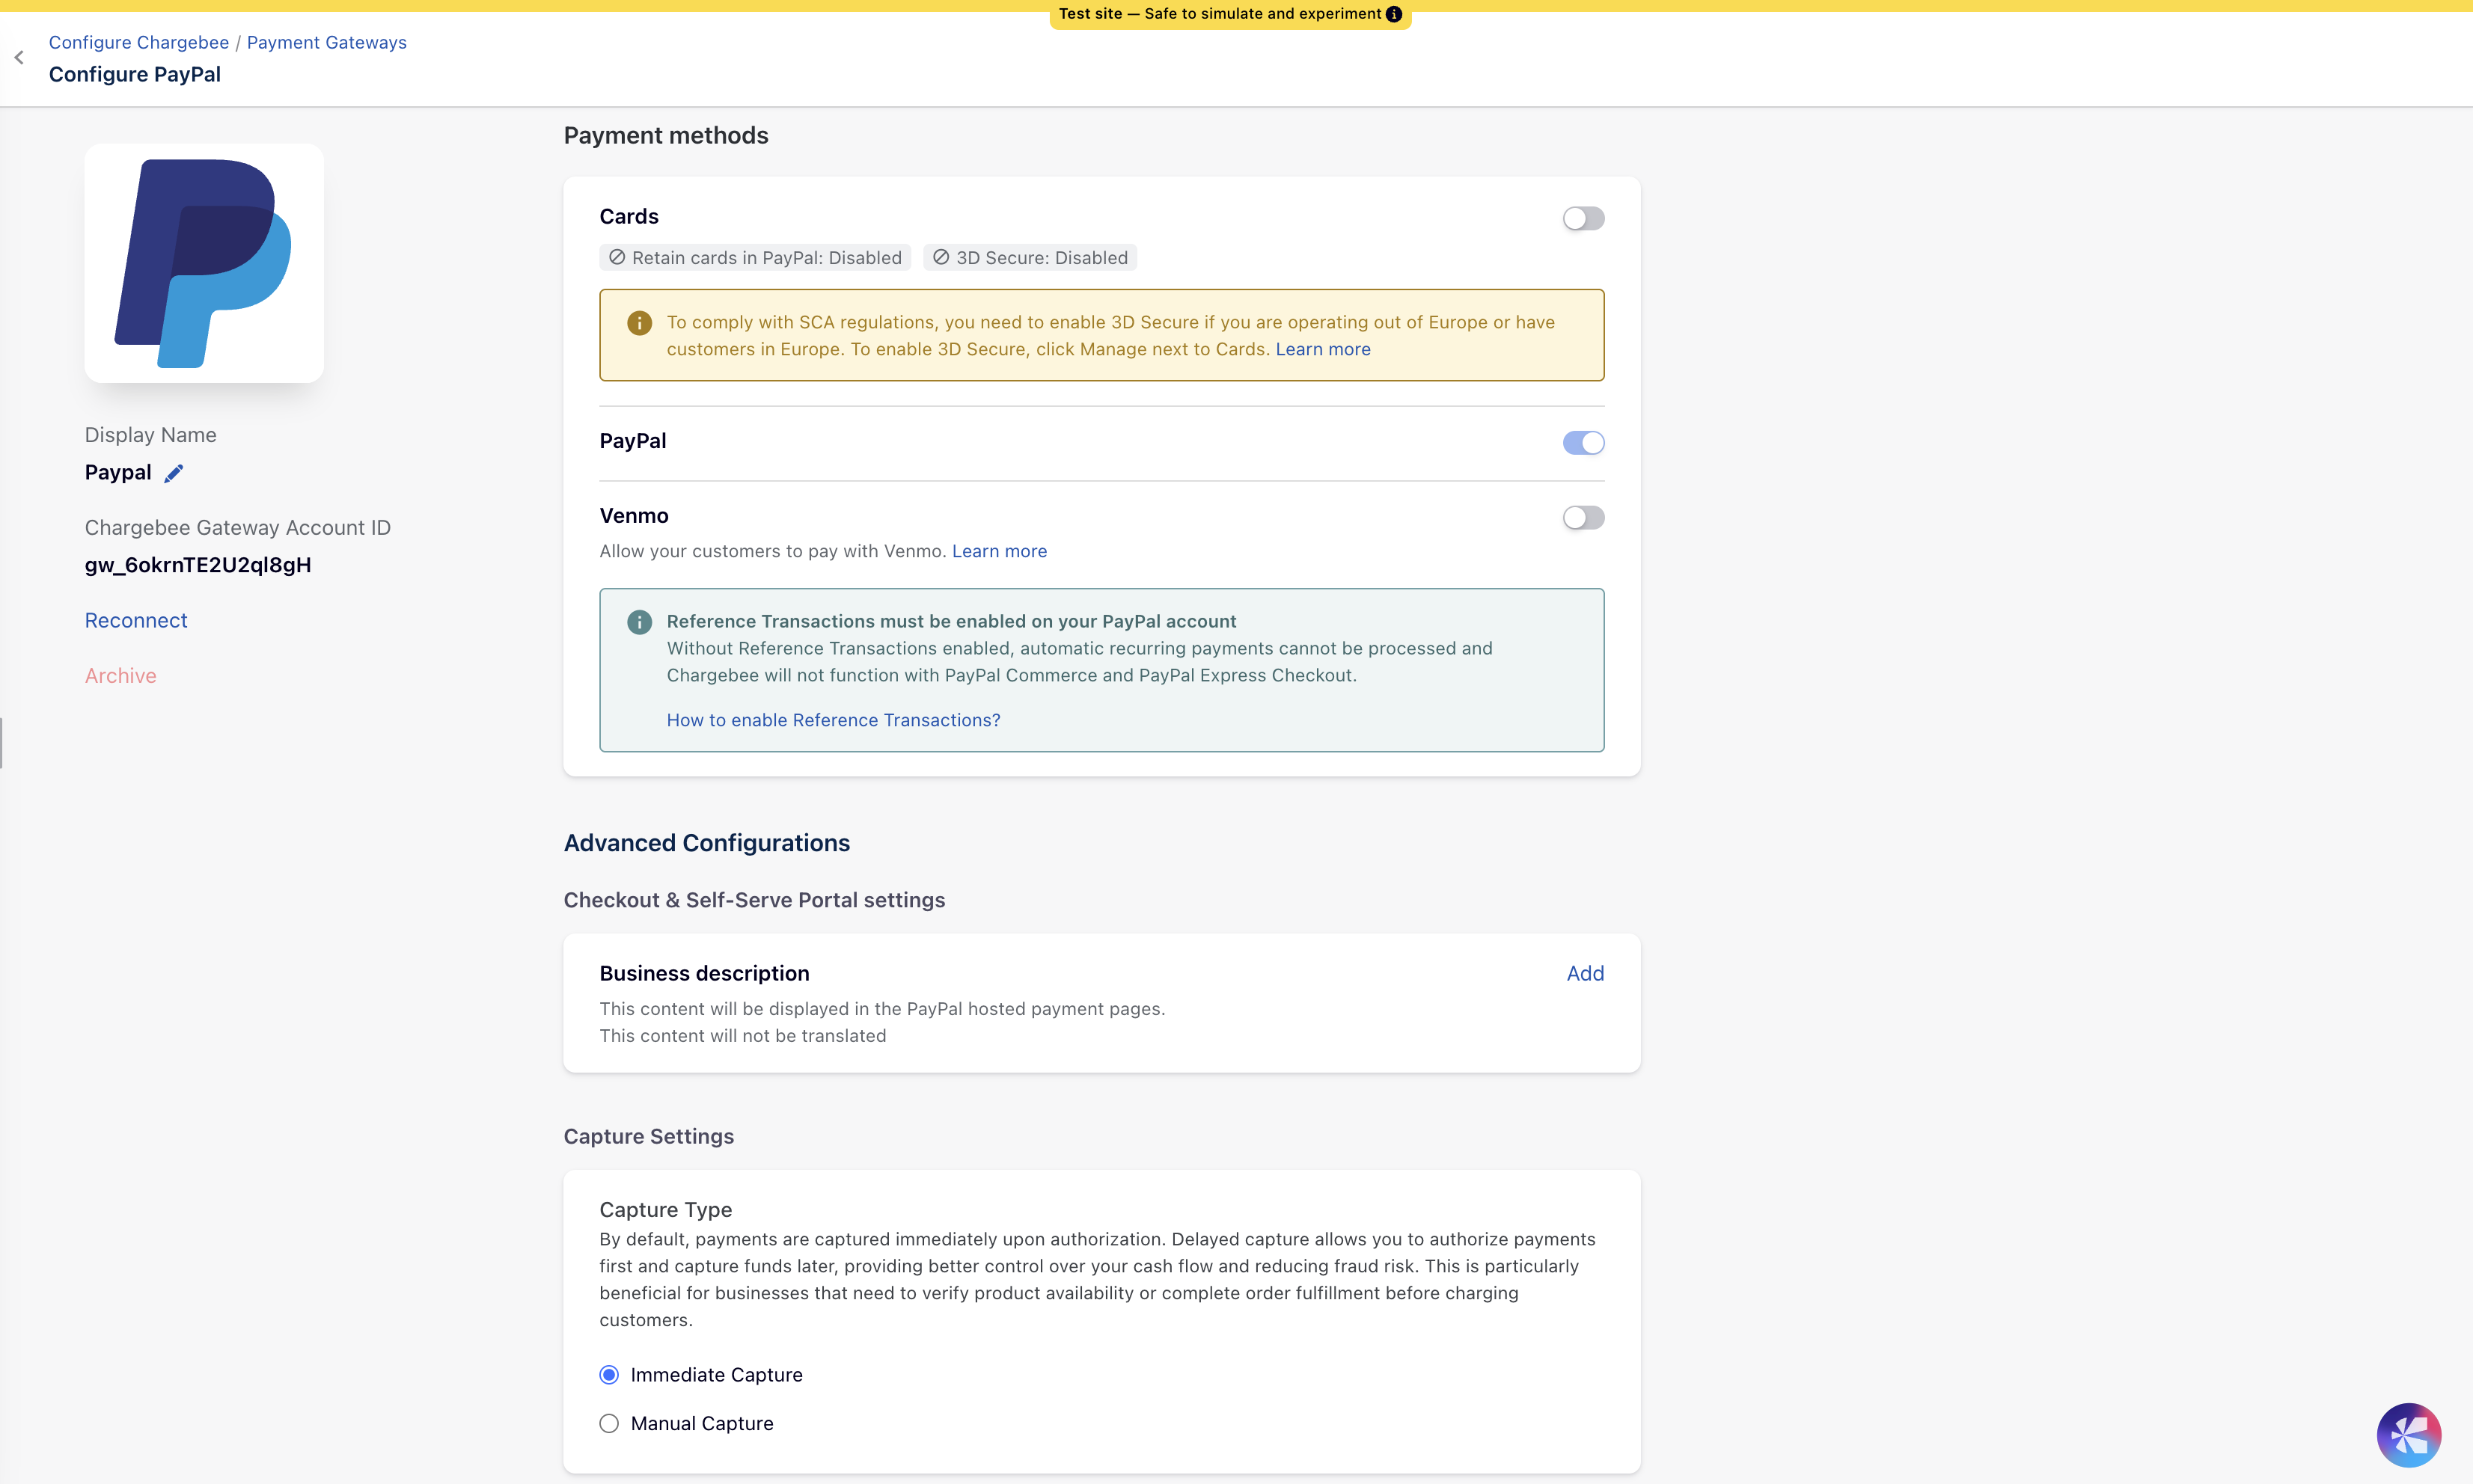
Task: Click the Payment methods heading
Action: point(666,135)
